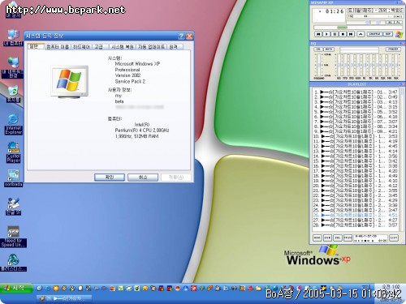Click the Windows flag logo in Winamp

pyautogui.click(x=399, y=34)
